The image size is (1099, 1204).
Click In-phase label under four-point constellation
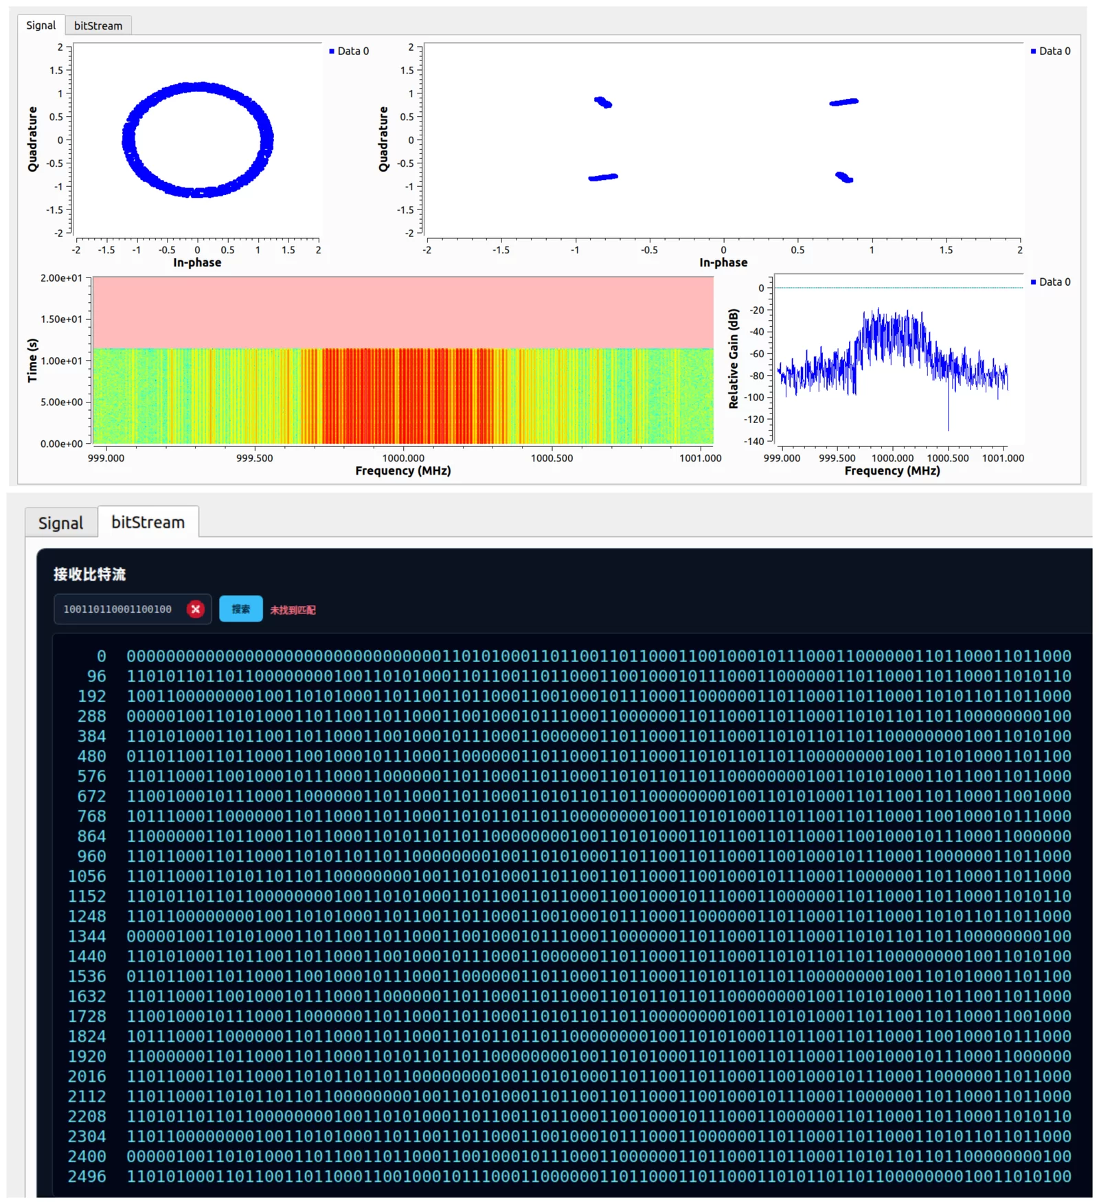723,262
